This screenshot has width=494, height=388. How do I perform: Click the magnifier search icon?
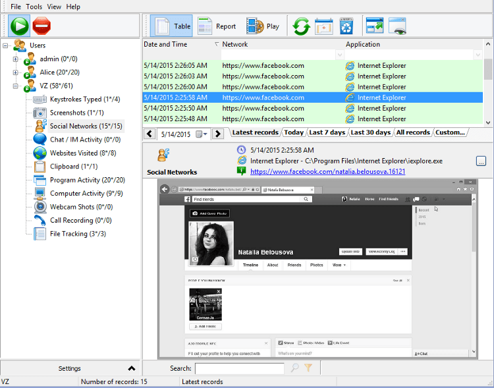click(x=294, y=368)
